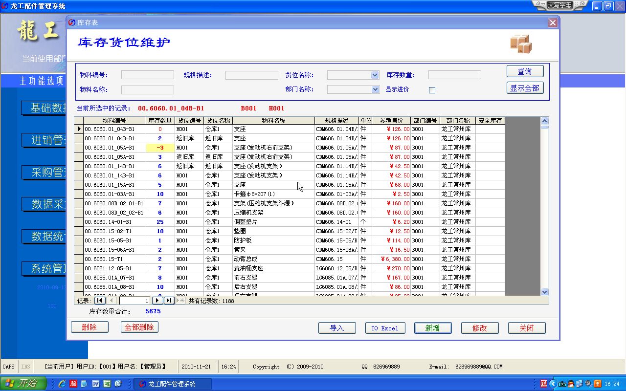Launch Word from the quick launch bar
Screen dimensions: 626x391
coord(96,384)
